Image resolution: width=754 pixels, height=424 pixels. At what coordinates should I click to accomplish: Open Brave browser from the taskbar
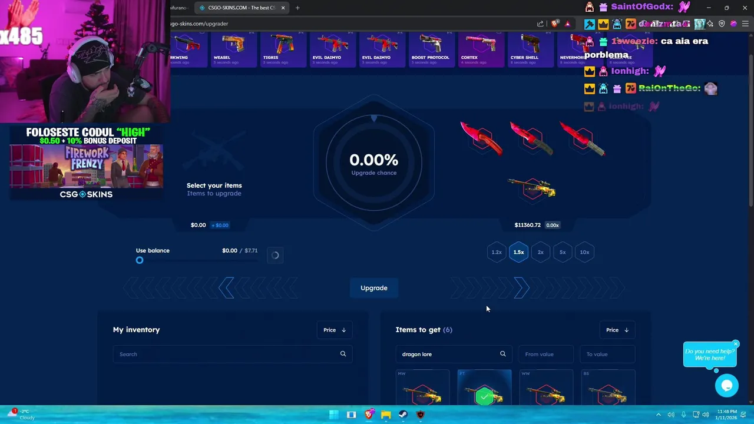pyautogui.click(x=369, y=415)
